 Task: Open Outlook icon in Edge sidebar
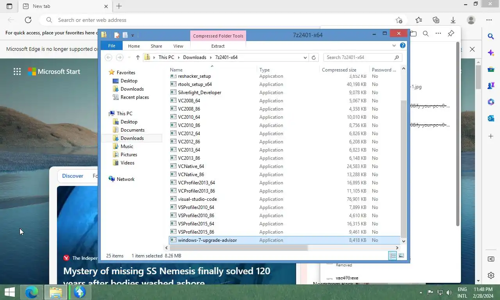click(491, 118)
